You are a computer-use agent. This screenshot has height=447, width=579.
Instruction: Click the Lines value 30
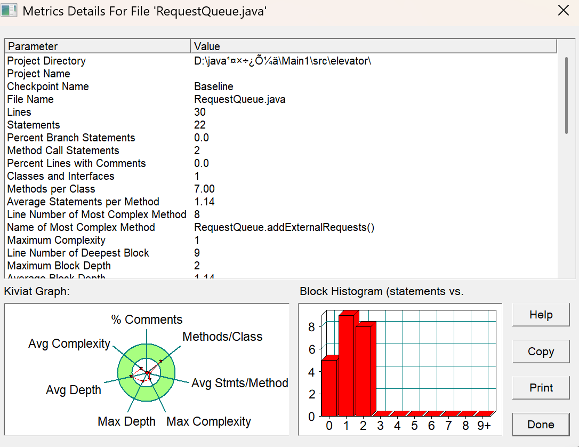coord(200,112)
